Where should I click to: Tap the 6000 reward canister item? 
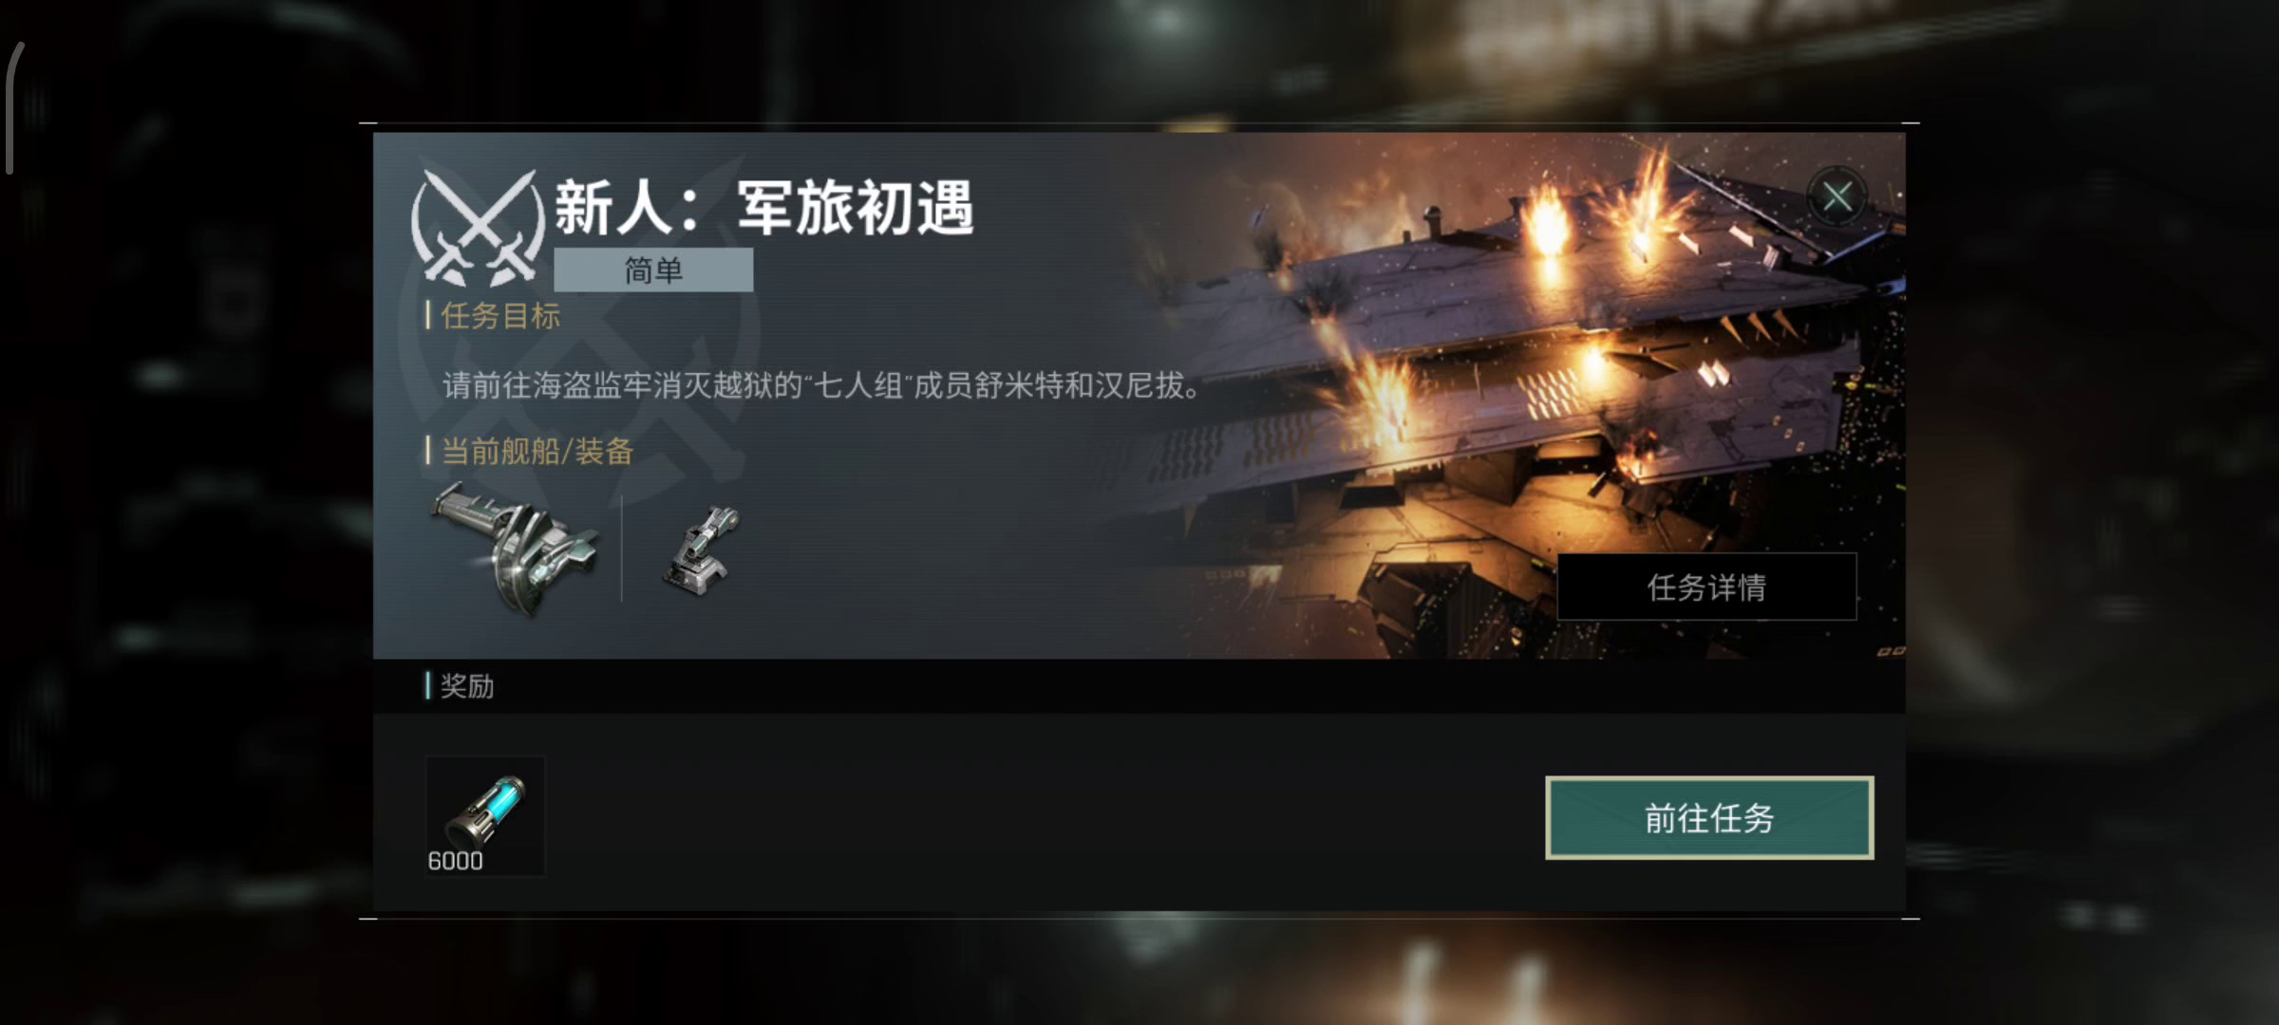(485, 815)
